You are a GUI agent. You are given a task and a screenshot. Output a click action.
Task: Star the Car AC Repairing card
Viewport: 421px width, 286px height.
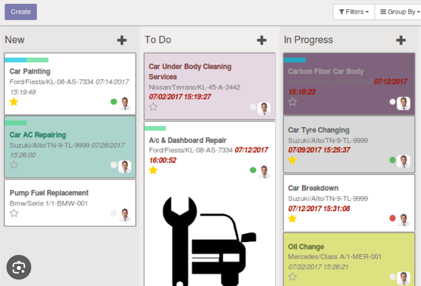[14, 165]
